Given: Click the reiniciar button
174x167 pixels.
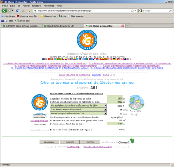Looking at the screenshot, I should [70, 142].
